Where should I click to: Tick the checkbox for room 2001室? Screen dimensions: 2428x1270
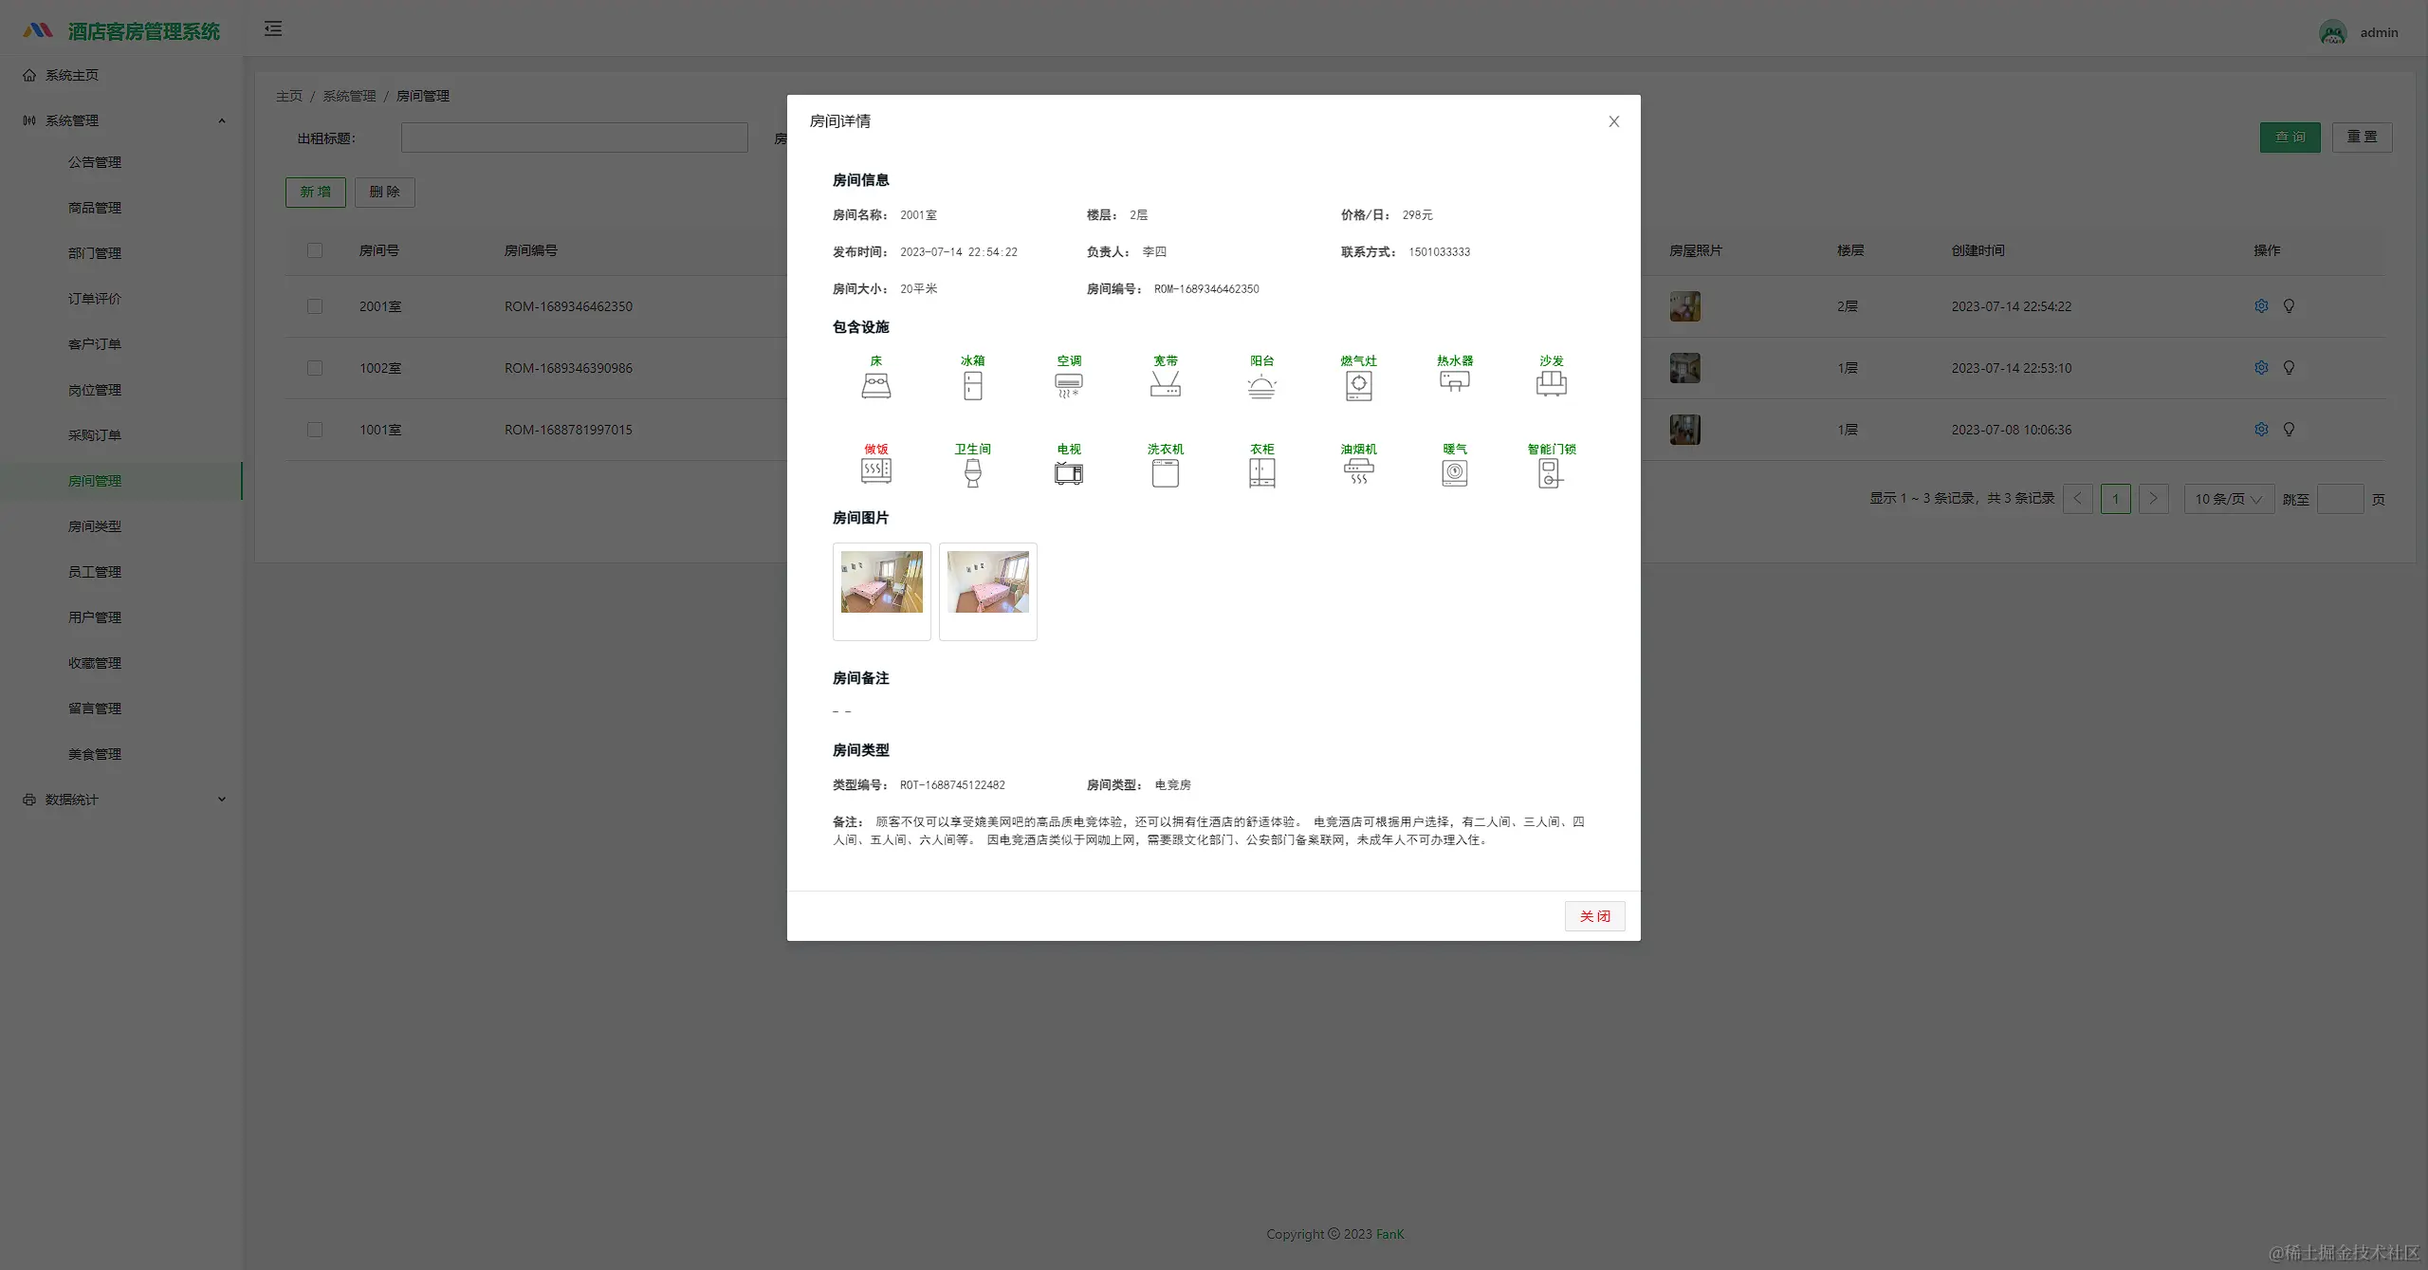315,306
